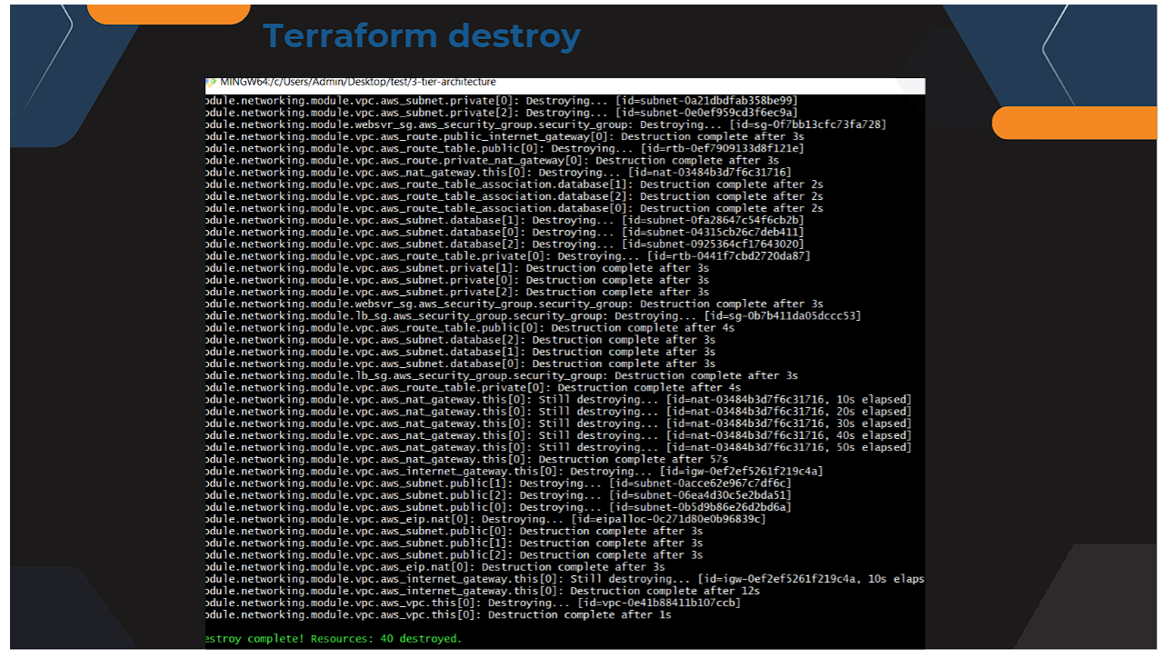Select line with id=rtb-0441f7cbd2720da87
The height and width of the screenshot is (658, 1165).
click(509, 255)
